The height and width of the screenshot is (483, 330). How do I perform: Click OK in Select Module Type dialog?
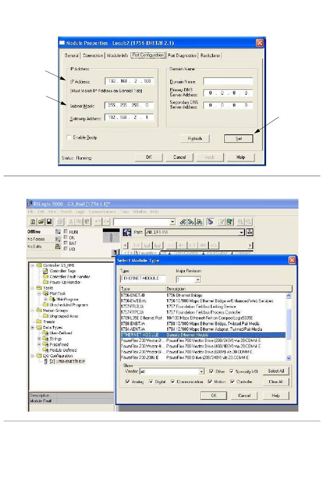pos(214,396)
